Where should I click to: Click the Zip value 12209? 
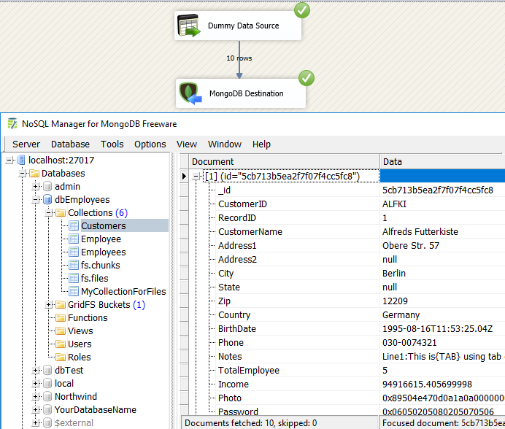pyautogui.click(x=395, y=301)
